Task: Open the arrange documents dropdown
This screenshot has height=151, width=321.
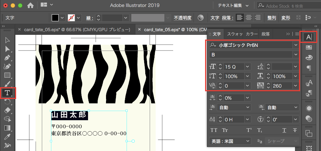Action: [47, 5]
